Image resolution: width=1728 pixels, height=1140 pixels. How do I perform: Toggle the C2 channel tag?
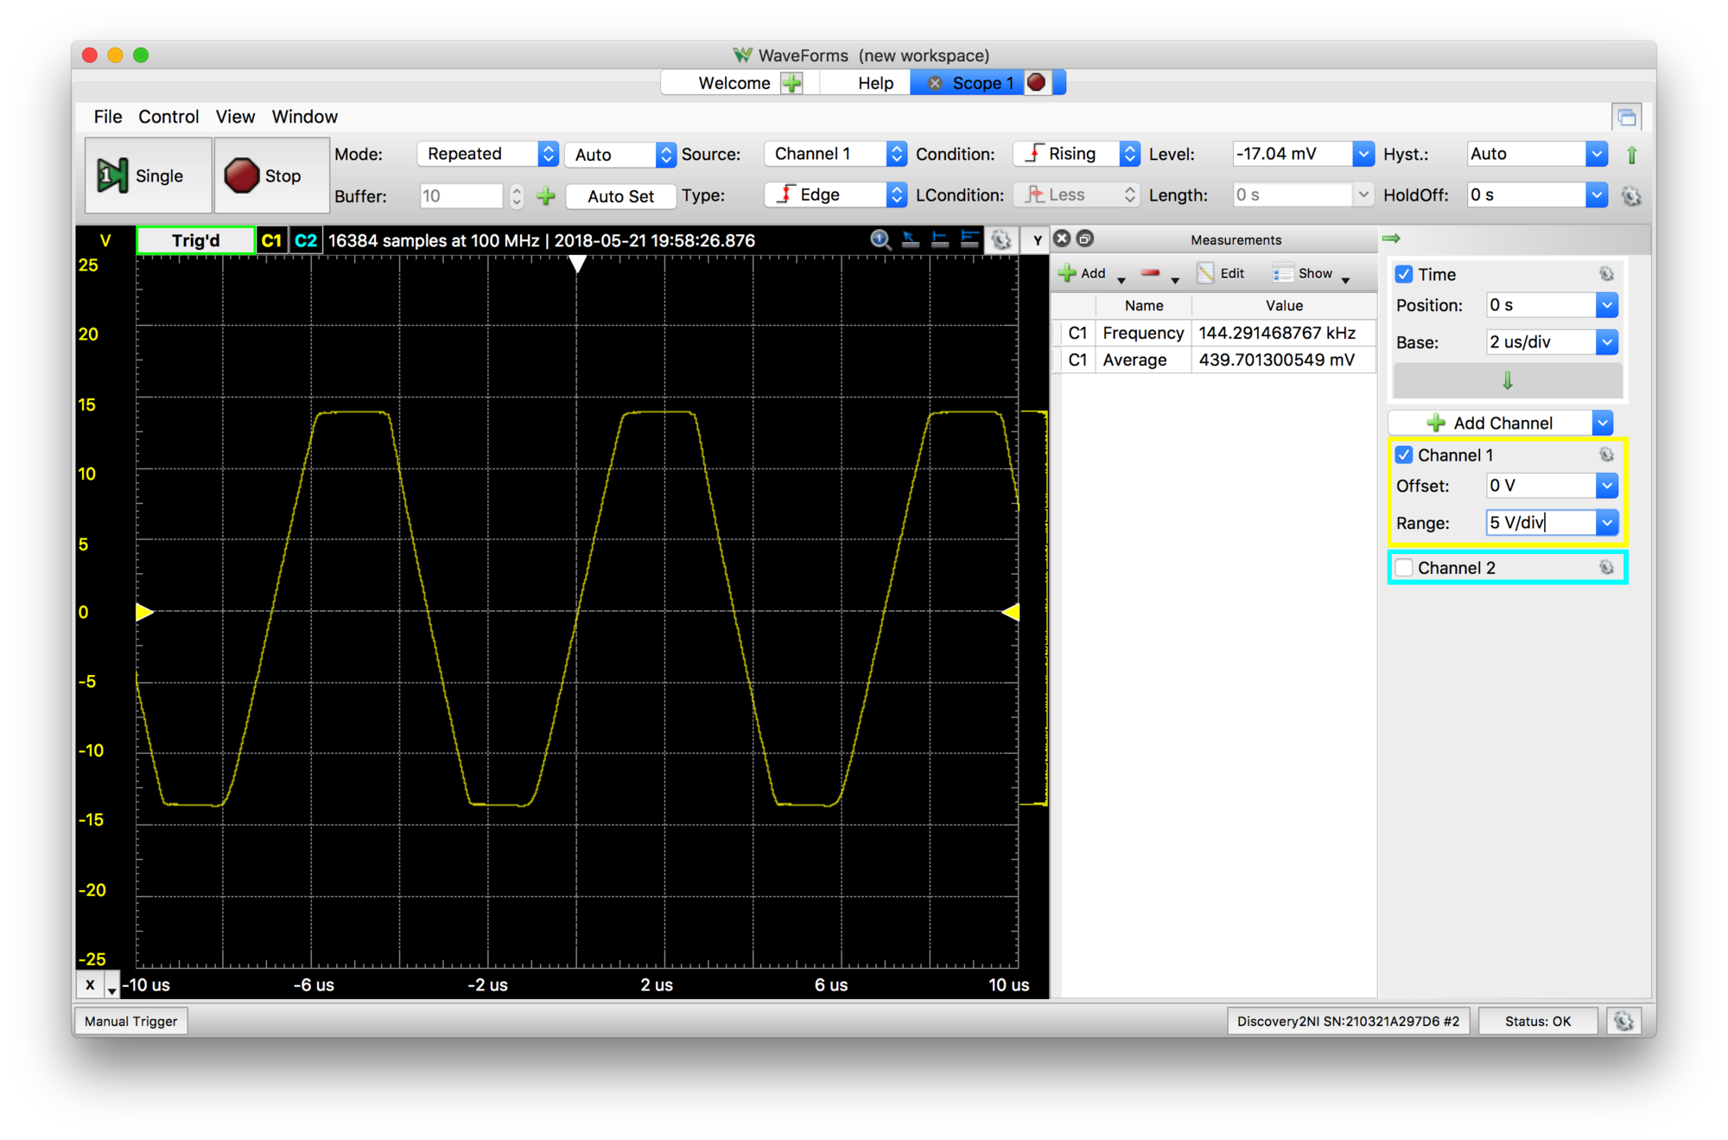click(x=306, y=240)
